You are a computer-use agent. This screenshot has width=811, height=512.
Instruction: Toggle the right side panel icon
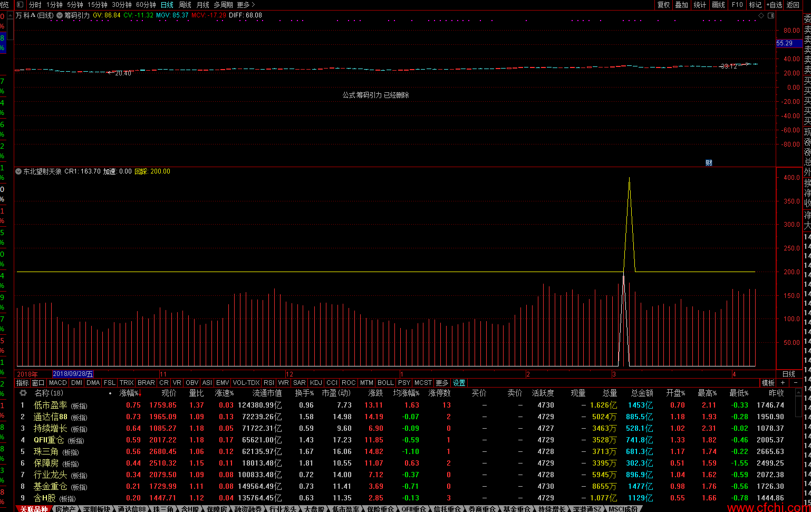[770, 16]
